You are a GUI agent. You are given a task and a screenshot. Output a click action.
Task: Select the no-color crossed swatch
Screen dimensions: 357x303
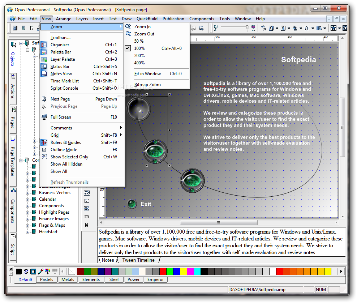(72, 271)
